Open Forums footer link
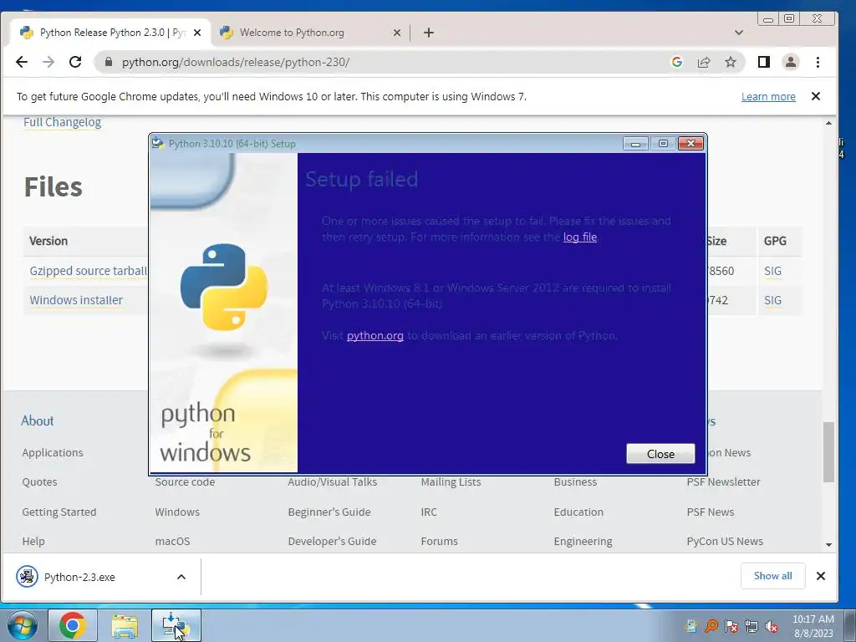 click(x=440, y=541)
